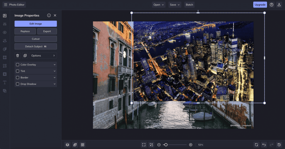Click the circular arrows reset icon
Viewport: 285px width, 149px height.
click(x=256, y=145)
